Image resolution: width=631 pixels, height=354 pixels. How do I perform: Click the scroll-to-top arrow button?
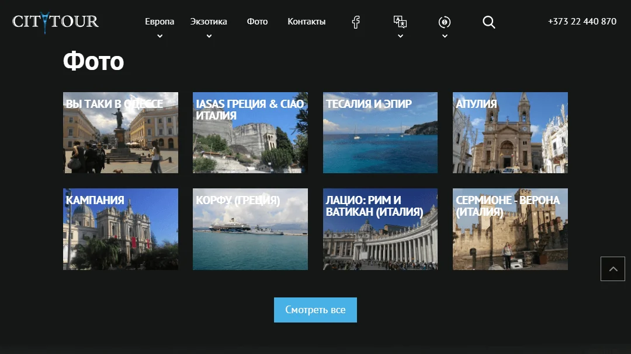click(612, 269)
